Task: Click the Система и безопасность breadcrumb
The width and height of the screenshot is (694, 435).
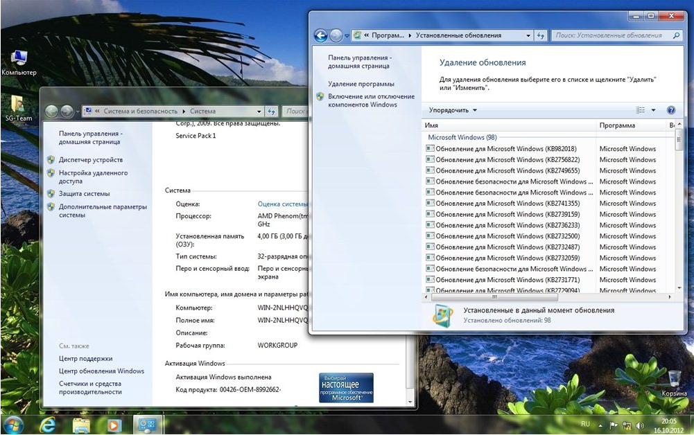Action: [x=140, y=112]
